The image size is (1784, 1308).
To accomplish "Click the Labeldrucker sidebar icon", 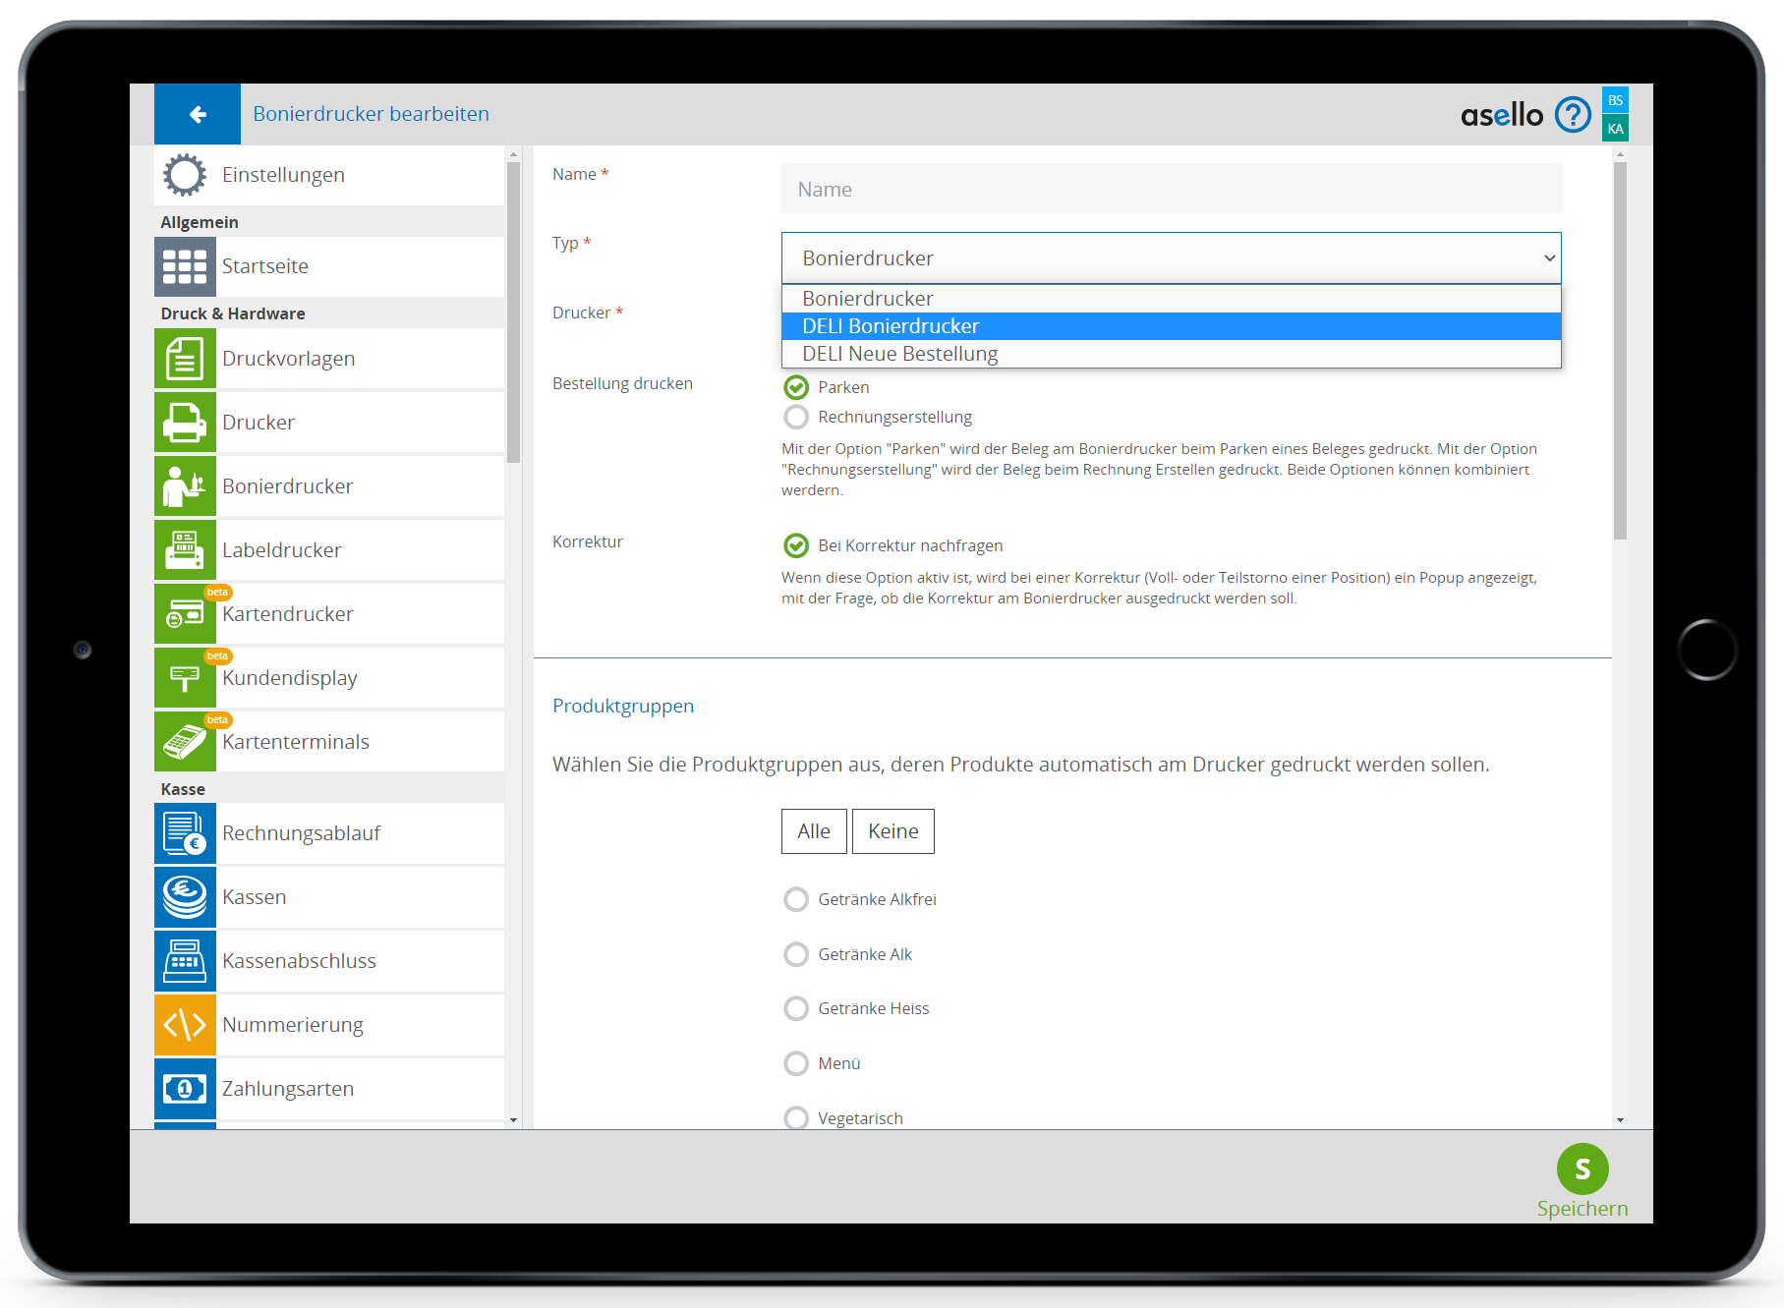I will tap(185, 550).
